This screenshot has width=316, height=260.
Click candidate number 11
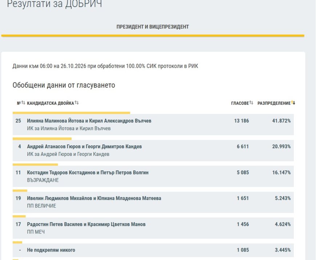point(18,173)
